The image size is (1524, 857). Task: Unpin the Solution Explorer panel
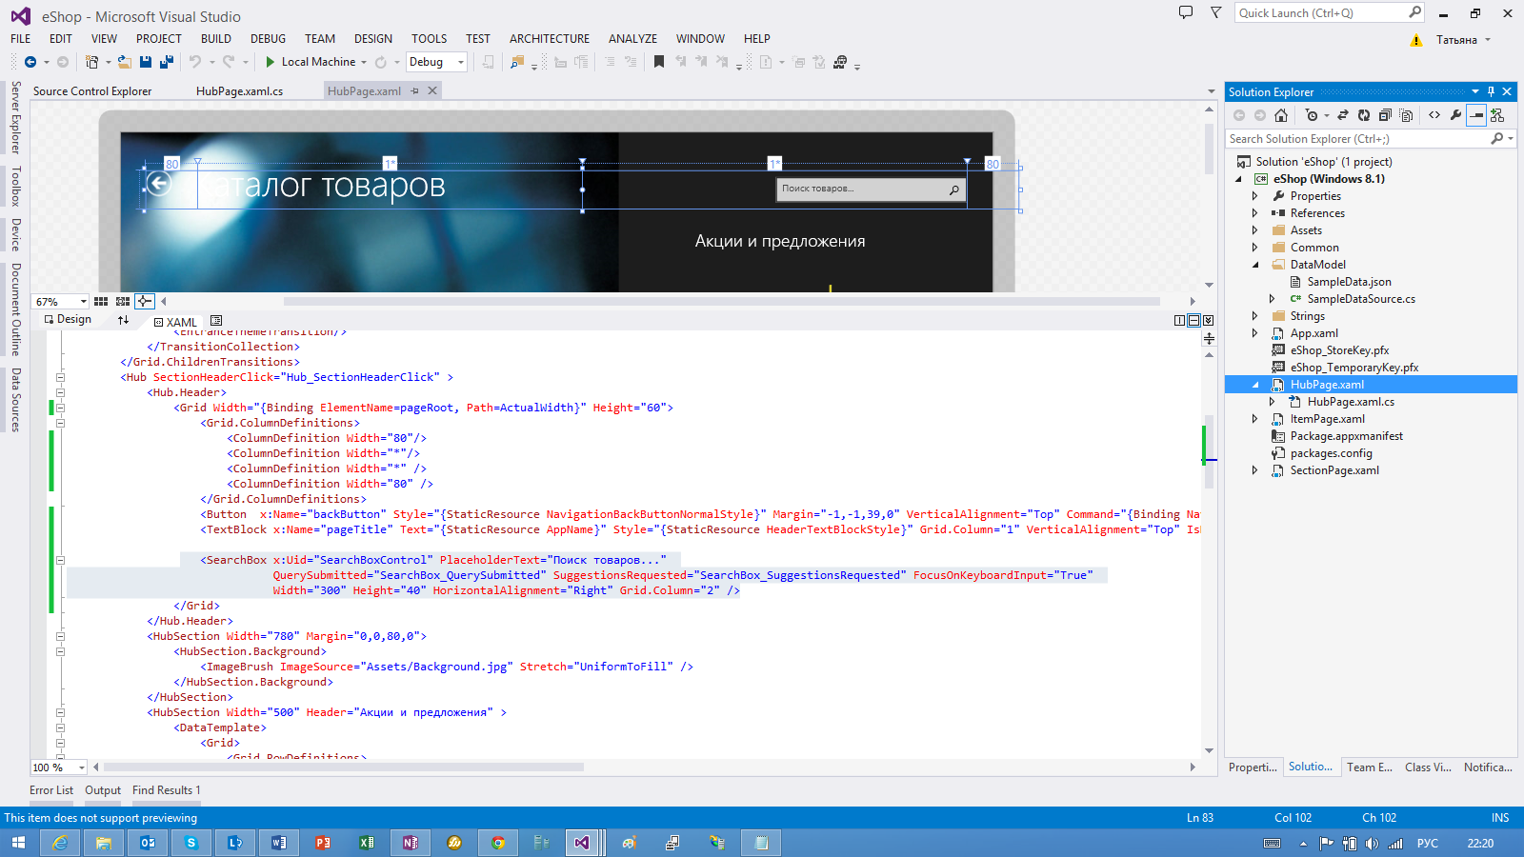point(1492,91)
